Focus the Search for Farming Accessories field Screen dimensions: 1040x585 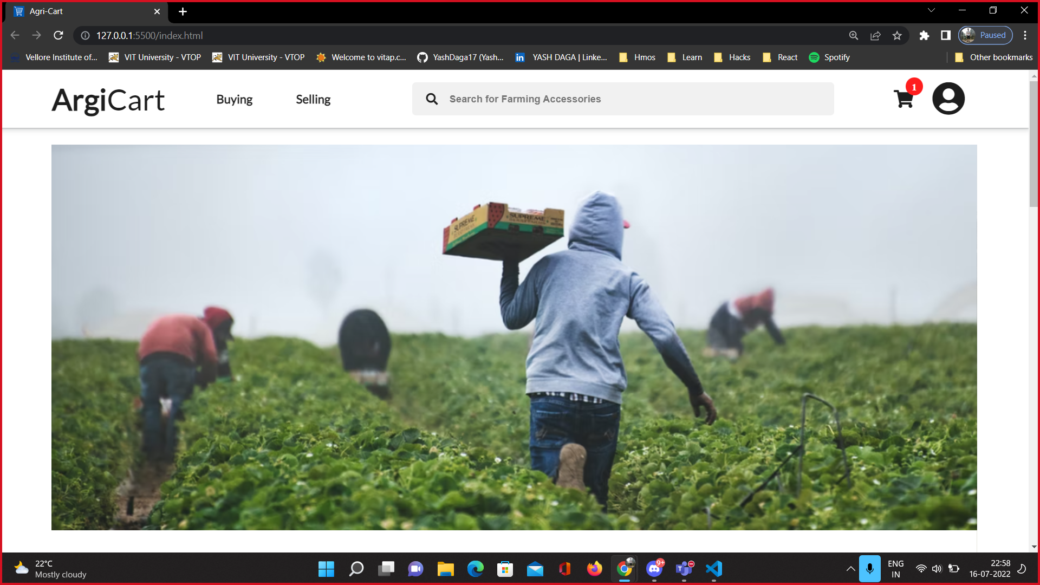[634, 99]
